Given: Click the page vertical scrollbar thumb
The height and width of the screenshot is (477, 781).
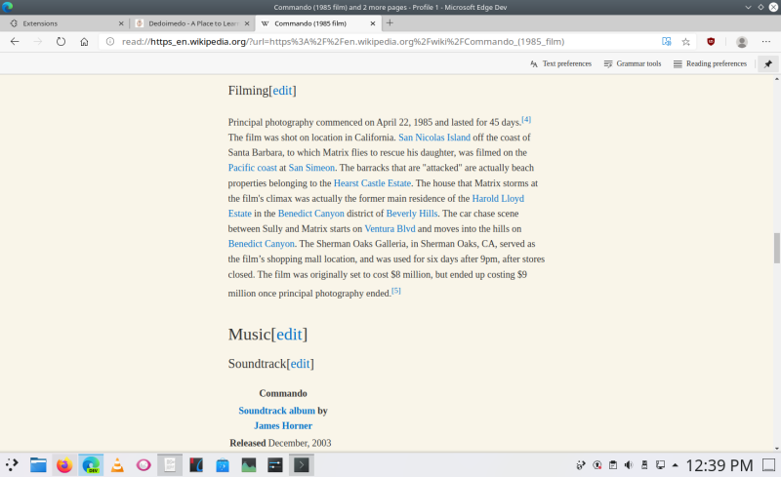Looking at the screenshot, I should [x=776, y=248].
